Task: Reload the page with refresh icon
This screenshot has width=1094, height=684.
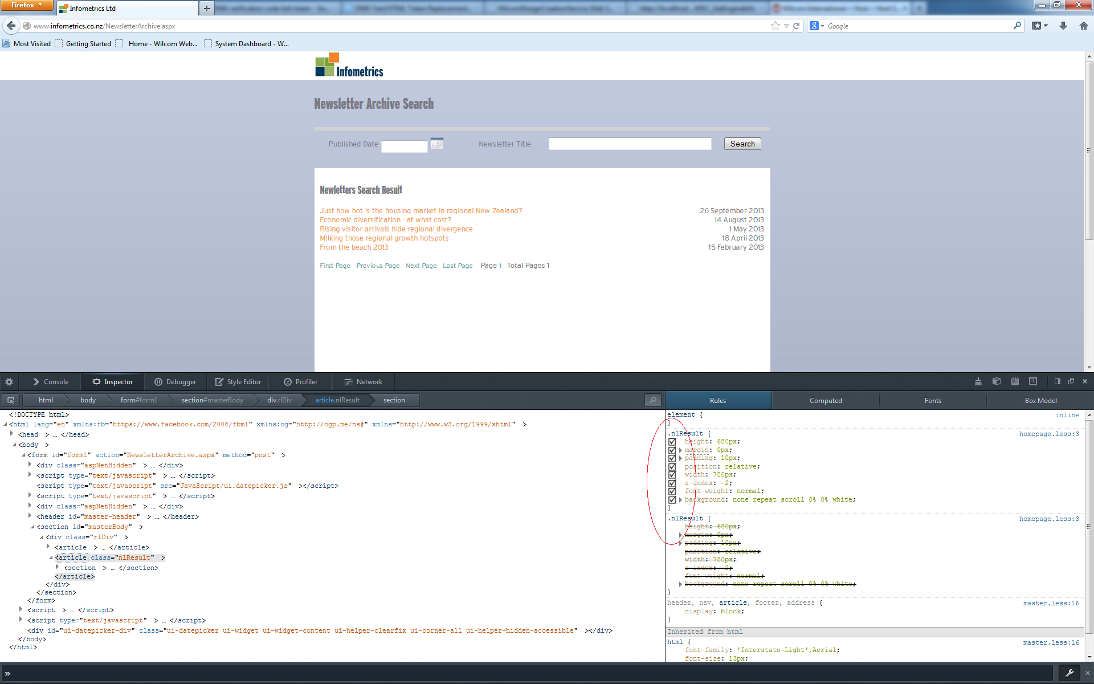Action: [797, 26]
